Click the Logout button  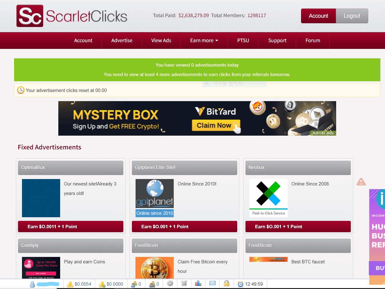[x=352, y=16]
